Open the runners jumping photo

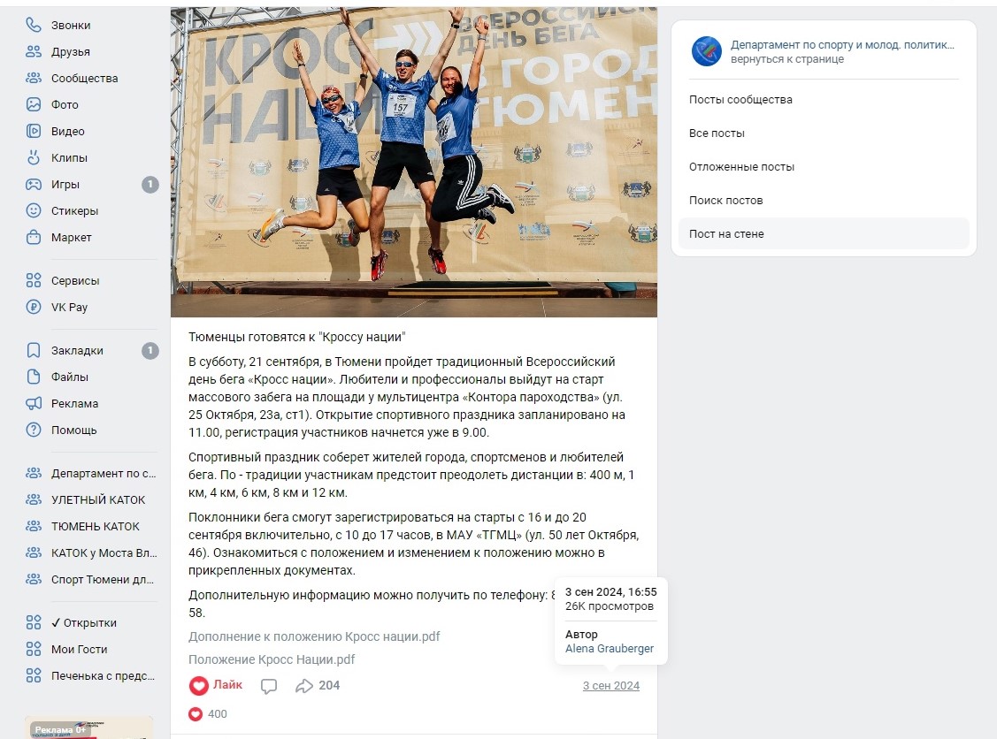pos(414,162)
